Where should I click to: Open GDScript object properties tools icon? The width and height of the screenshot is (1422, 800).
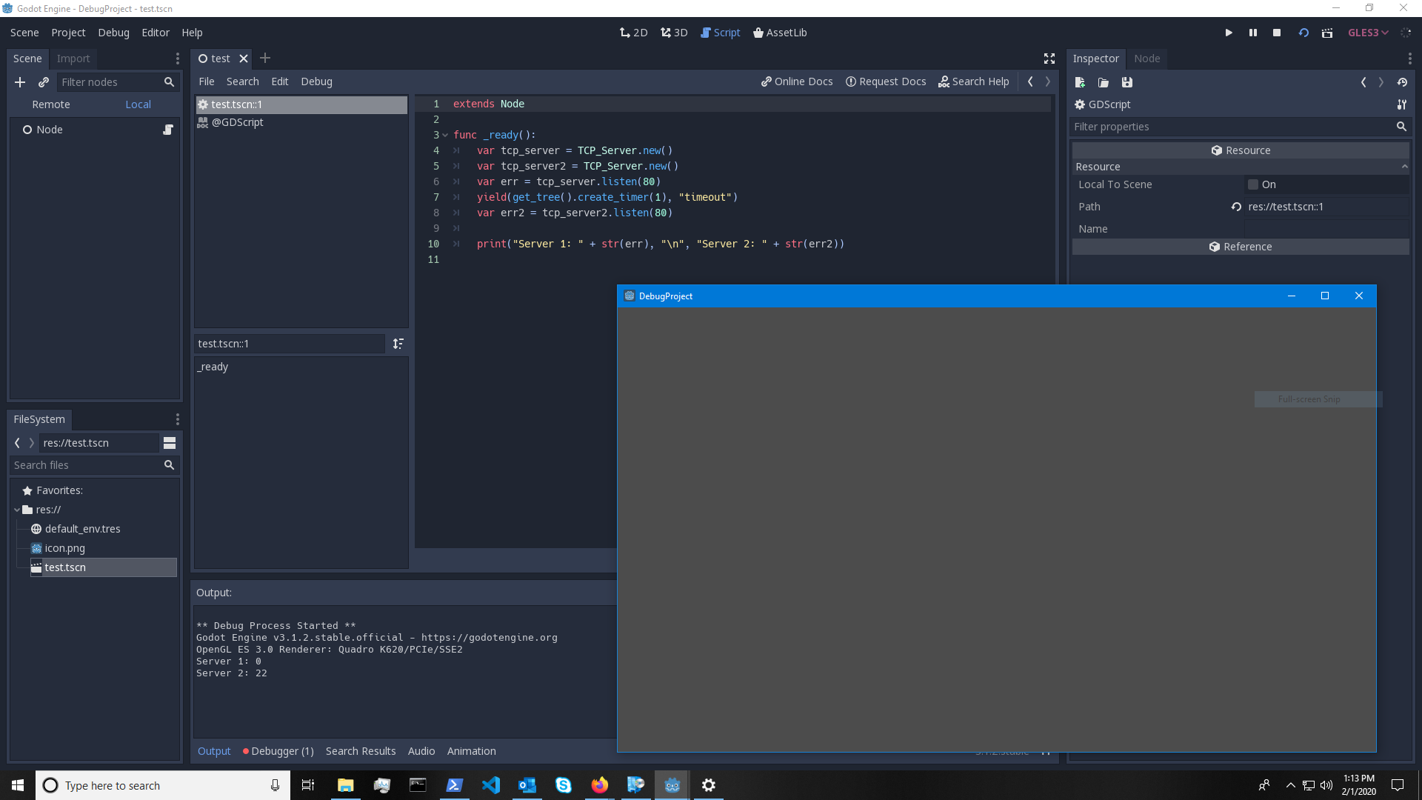tap(1401, 104)
